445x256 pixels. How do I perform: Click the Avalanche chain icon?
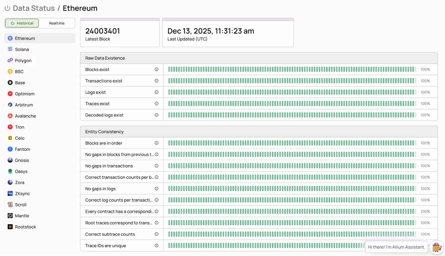point(10,116)
